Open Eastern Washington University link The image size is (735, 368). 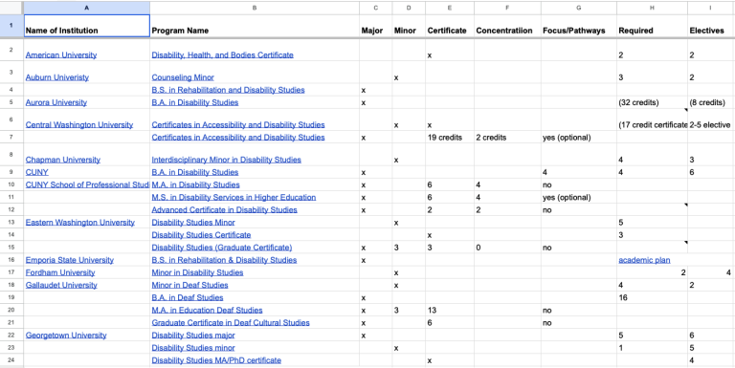point(79,223)
